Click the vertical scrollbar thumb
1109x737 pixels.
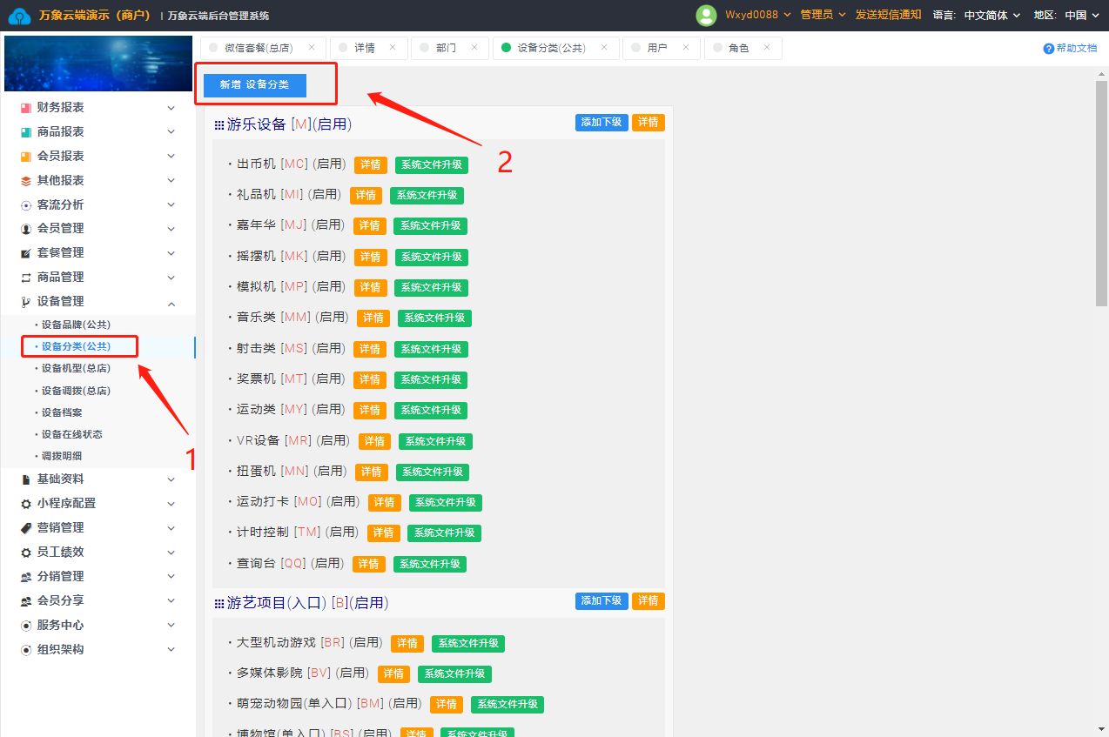click(1101, 193)
